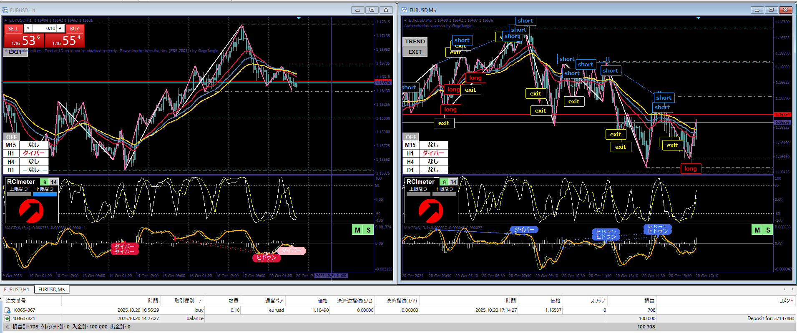This screenshot has height=333, width=797.
Task: Switch to the EURUSD,H1 chart tab
Action: pos(17,289)
